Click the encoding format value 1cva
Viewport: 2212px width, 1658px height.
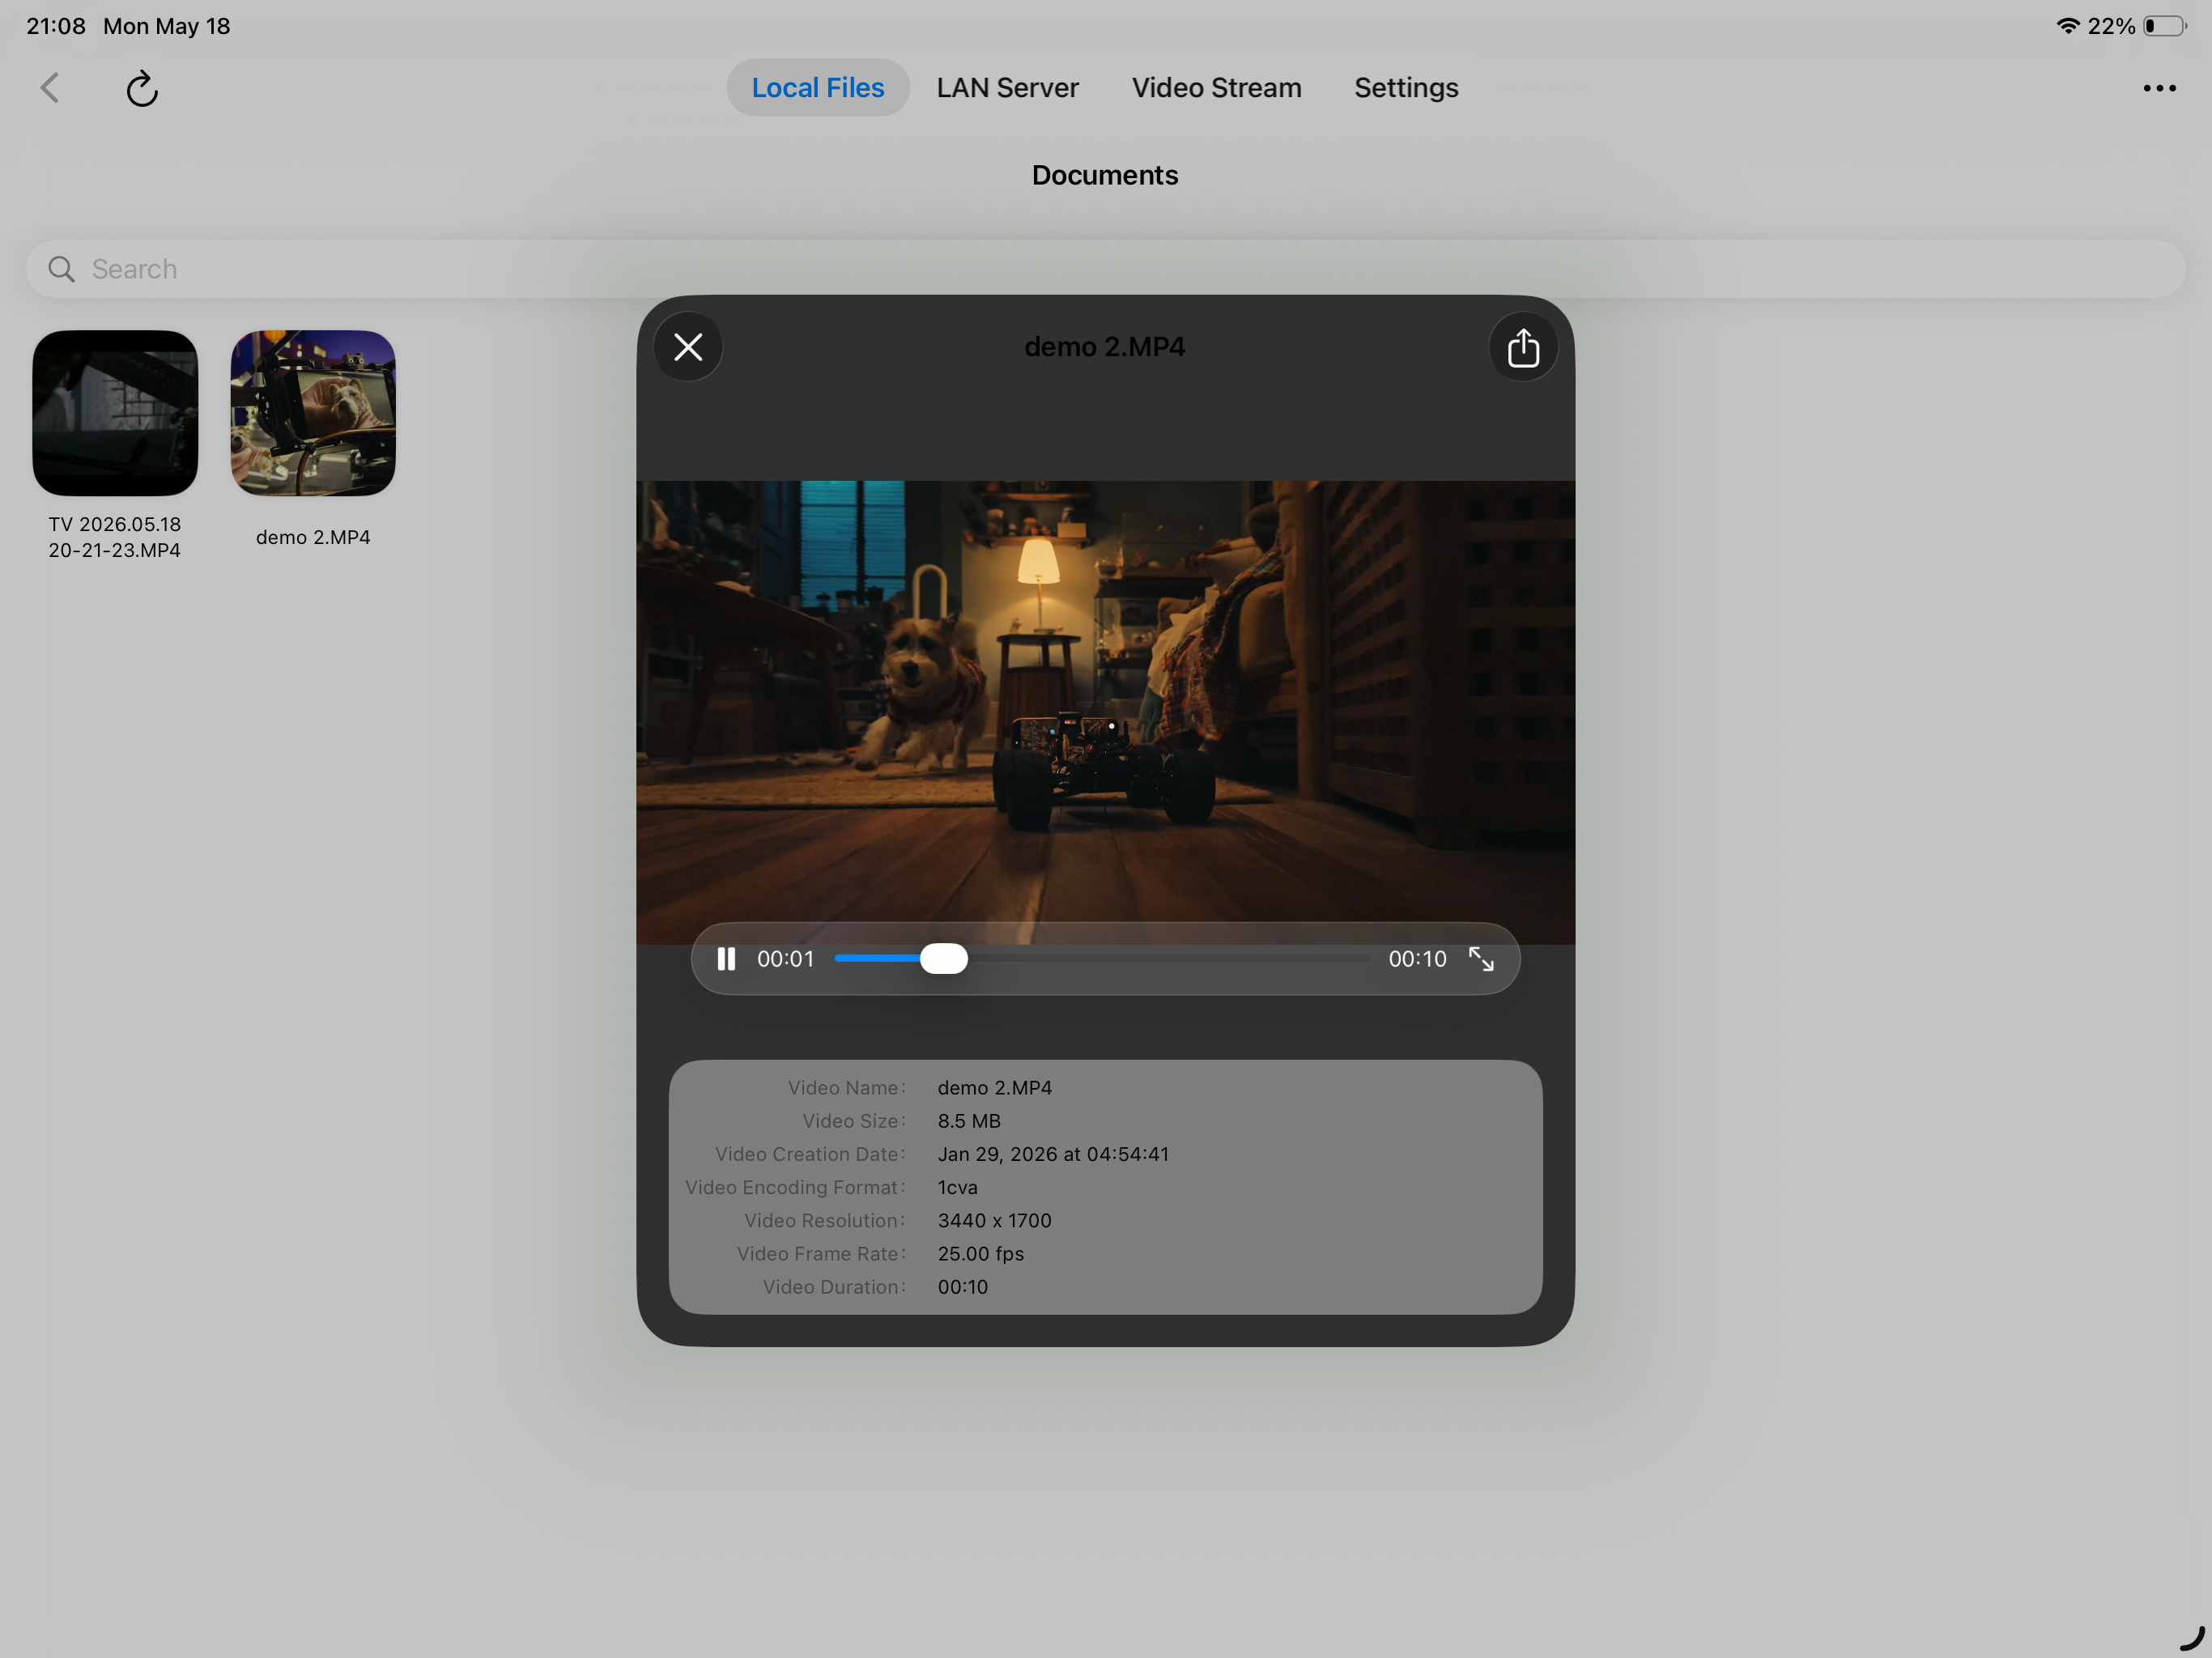point(957,1187)
